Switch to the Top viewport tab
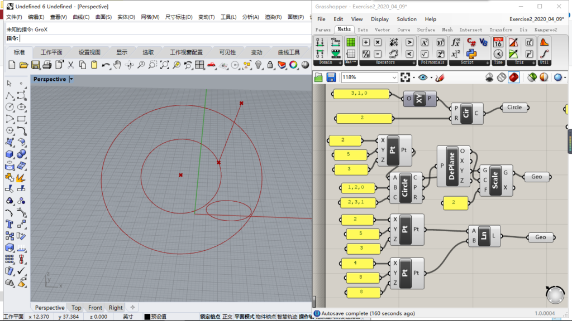 pyautogui.click(x=76, y=308)
